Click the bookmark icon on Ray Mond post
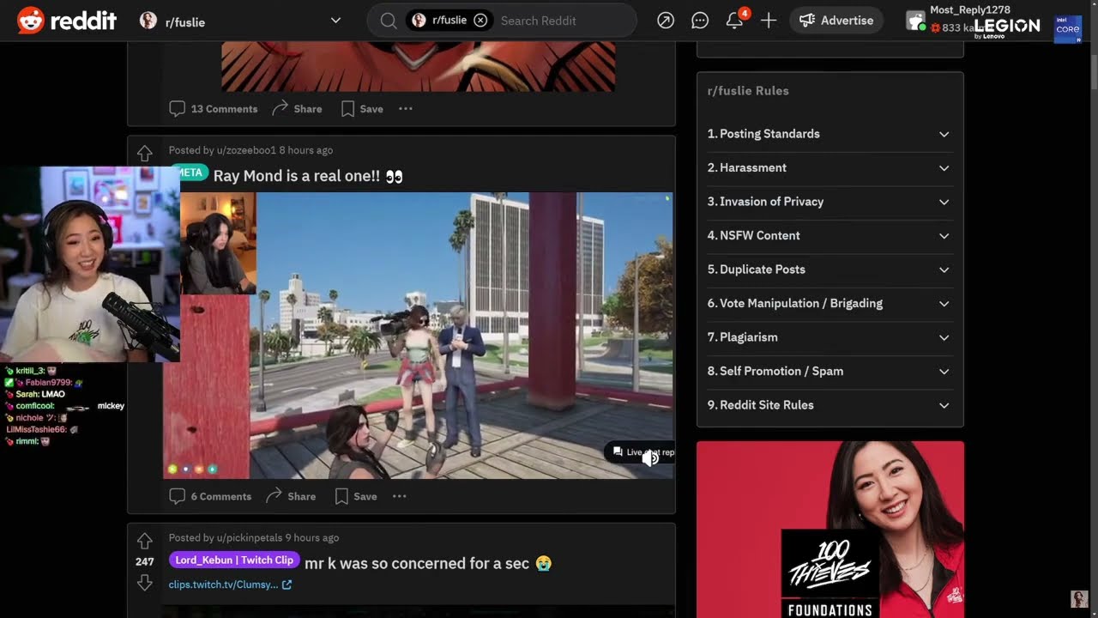 click(x=341, y=496)
